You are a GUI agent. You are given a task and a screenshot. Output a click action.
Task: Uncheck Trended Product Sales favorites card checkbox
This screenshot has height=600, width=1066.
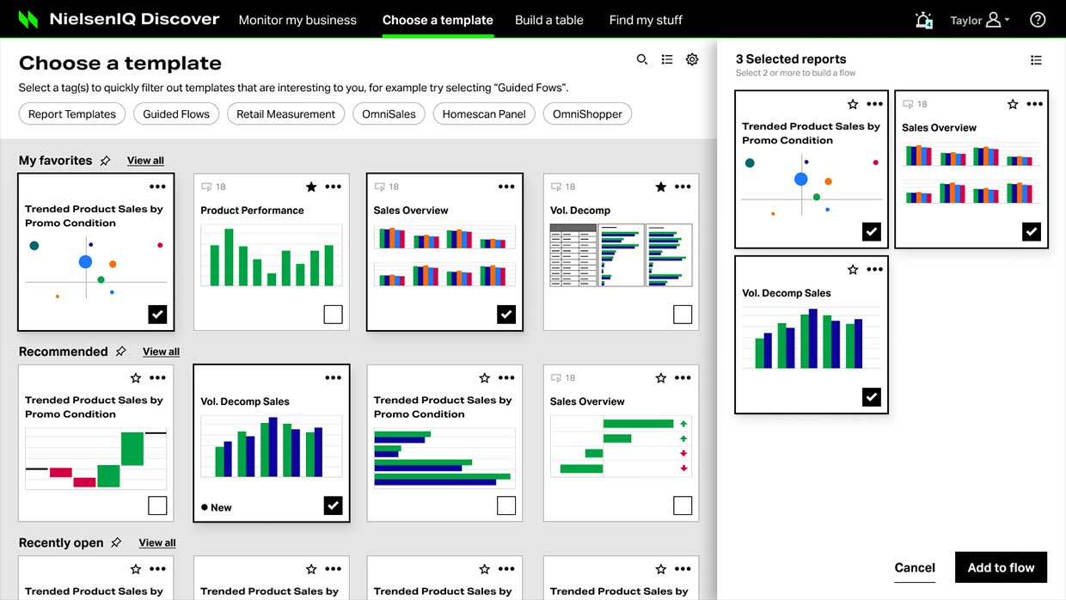157,315
